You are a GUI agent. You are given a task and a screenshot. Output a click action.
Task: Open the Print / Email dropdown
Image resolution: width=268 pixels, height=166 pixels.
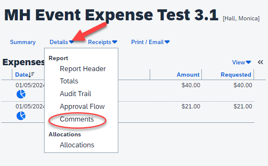[x=151, y=42]
